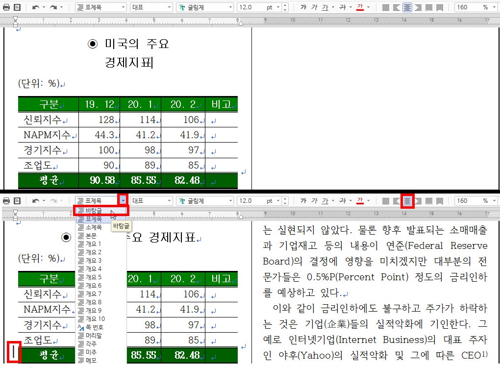
Task: Select 개요 5 from the style list
Action: 101,277
